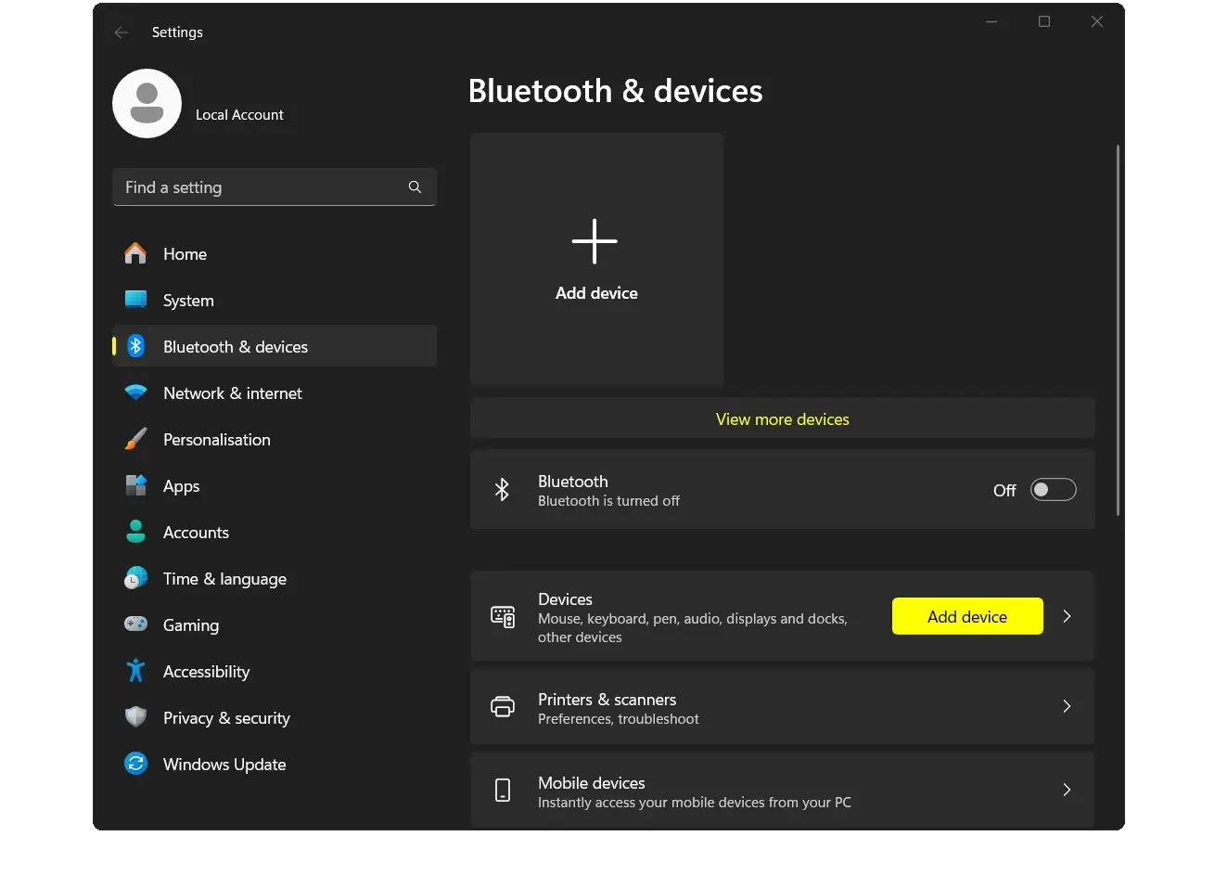
Task: Click the Local Account name
Action: pos(239,115)
